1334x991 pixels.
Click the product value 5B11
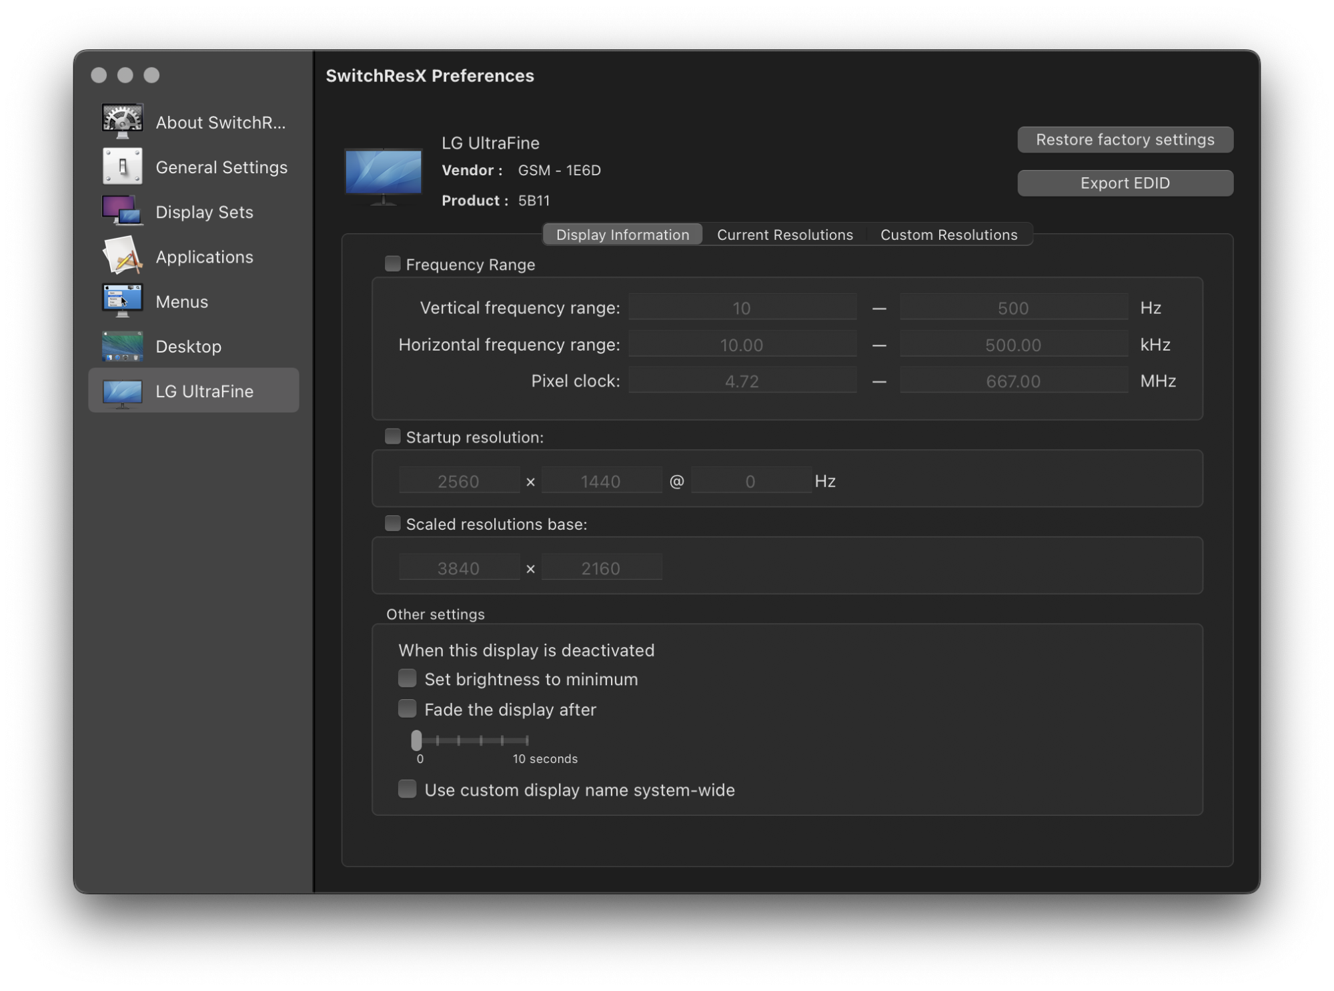pos(534,200)
